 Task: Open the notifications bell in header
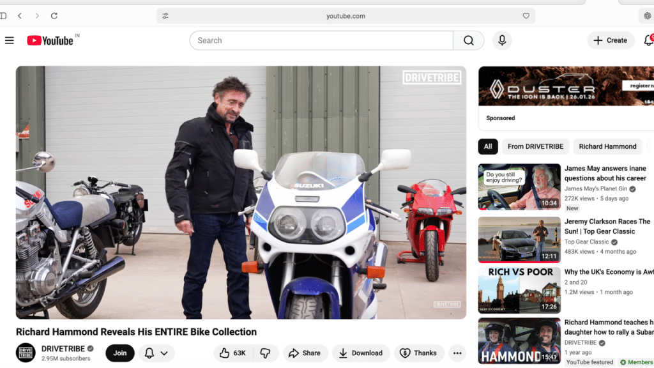[648, 40]
